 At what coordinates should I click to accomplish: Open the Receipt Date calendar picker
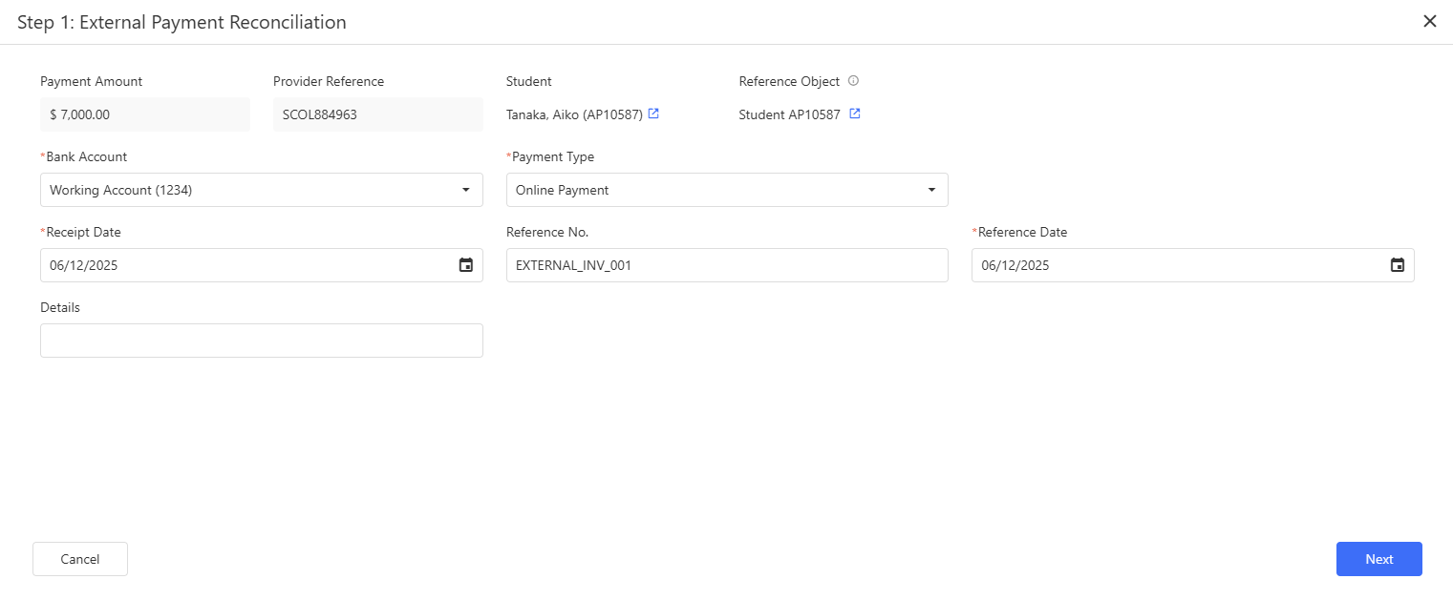point(465,265)
